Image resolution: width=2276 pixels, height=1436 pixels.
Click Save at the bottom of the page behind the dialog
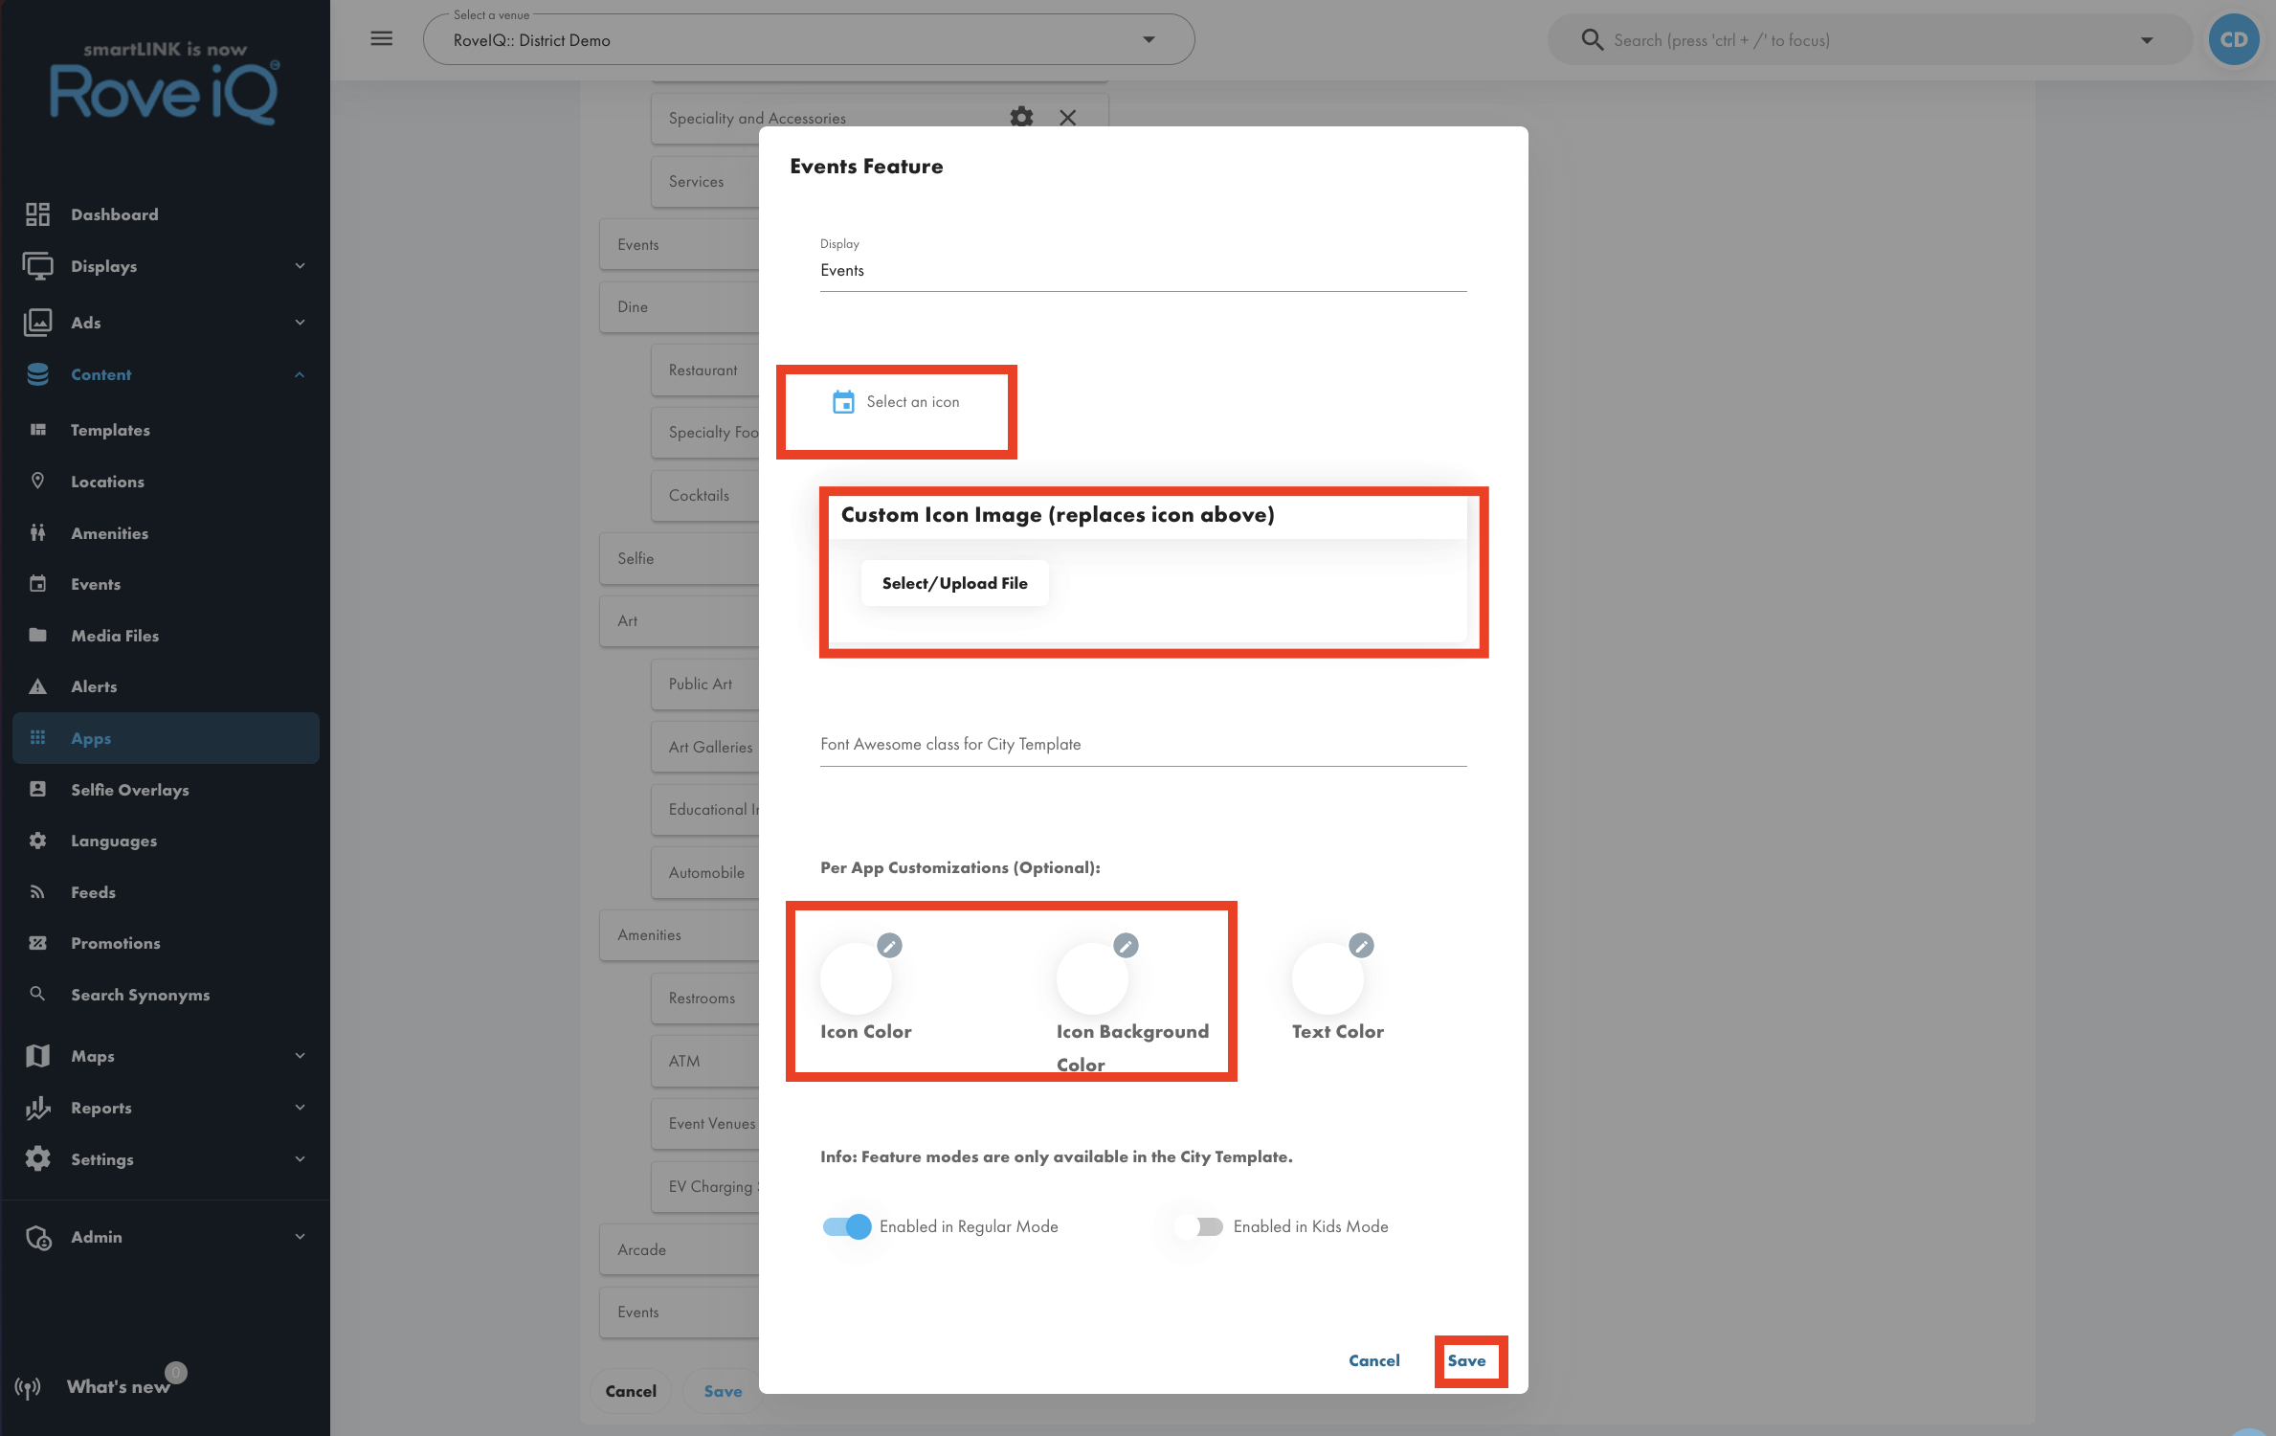pos(723,1391)
